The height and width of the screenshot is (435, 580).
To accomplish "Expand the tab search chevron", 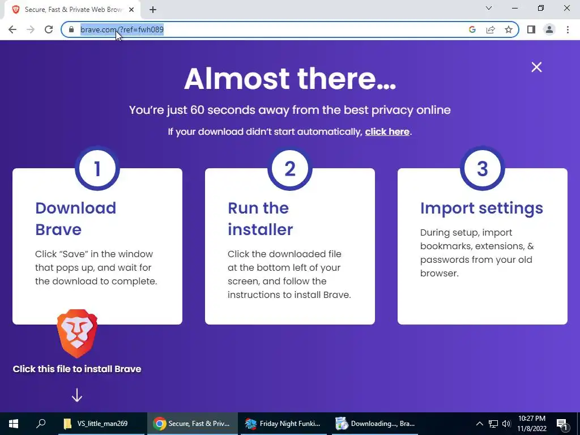I will coord(489,8).
